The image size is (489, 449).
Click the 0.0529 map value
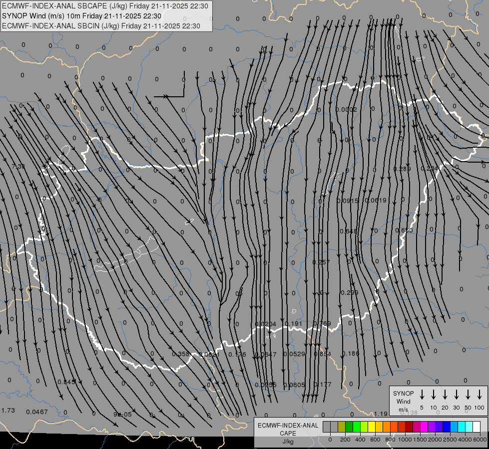tap(294, 354)
